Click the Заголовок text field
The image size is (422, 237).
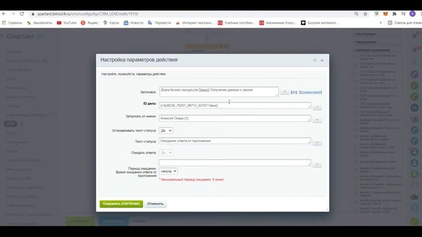(x=219, y=92)
